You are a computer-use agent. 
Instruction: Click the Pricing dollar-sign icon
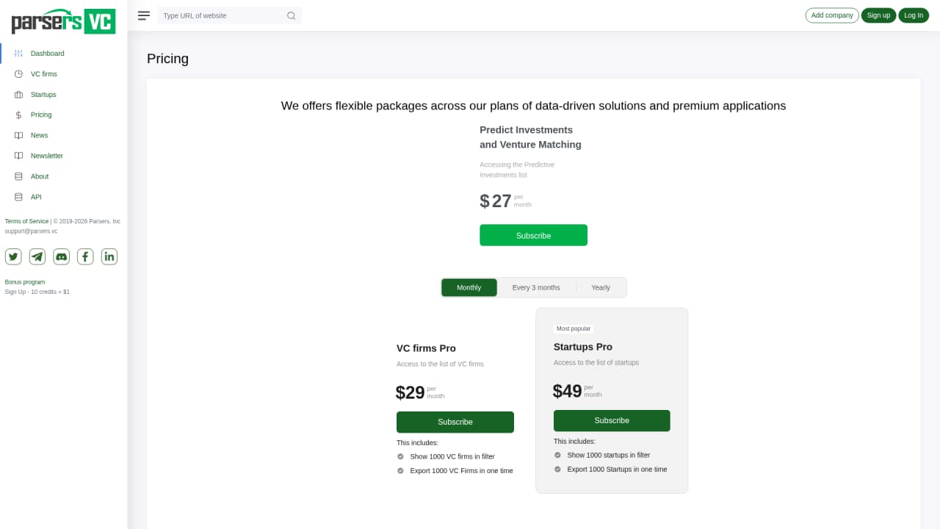(x=18, y=115)
